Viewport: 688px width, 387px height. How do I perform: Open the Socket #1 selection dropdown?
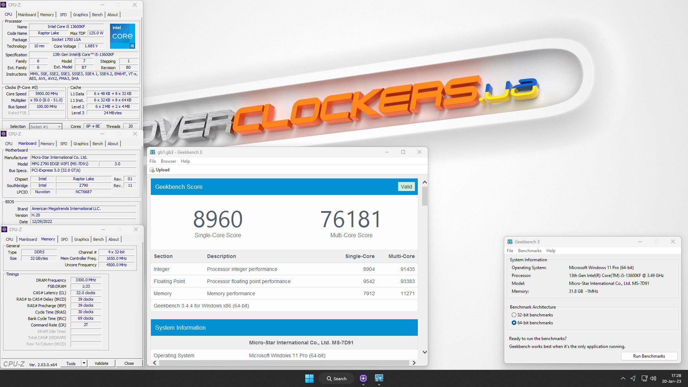coord(59,127)
